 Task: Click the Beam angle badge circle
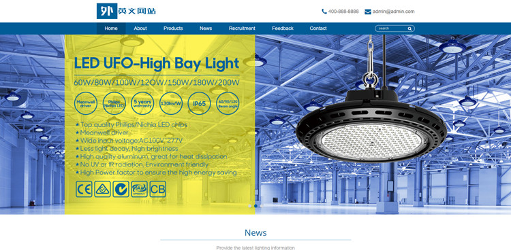tap(228, 103)
